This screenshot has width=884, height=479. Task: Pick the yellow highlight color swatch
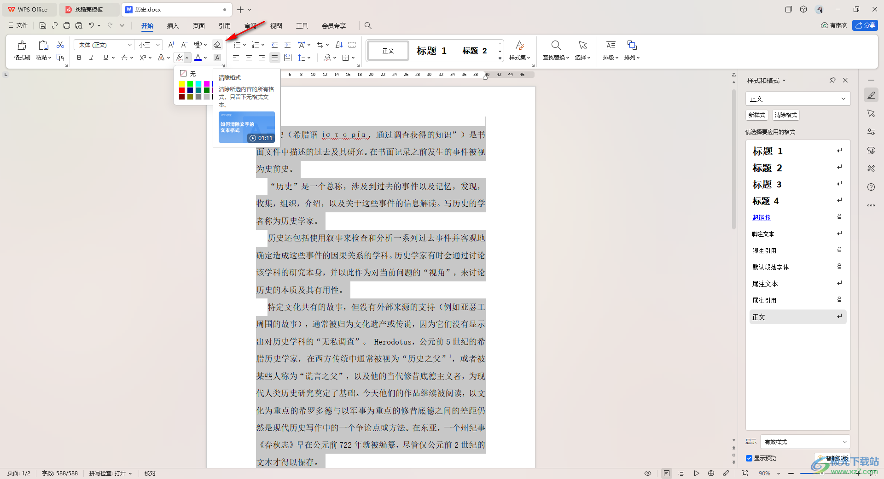coord(182,84)
